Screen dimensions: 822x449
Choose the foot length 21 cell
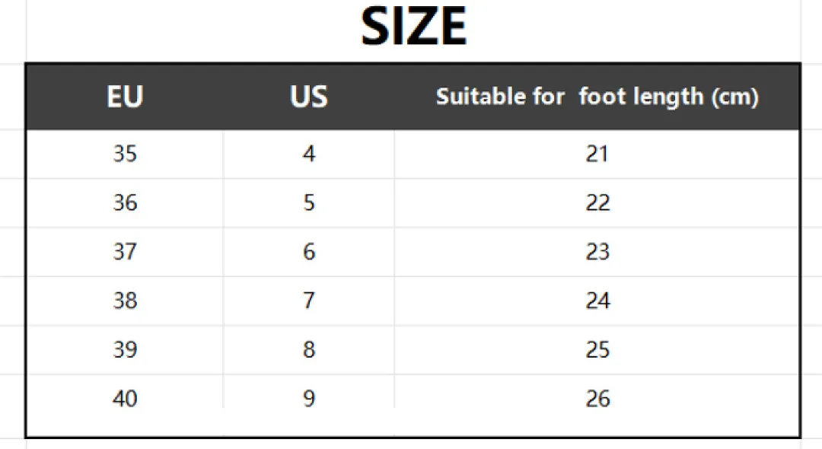pos(597,154)
